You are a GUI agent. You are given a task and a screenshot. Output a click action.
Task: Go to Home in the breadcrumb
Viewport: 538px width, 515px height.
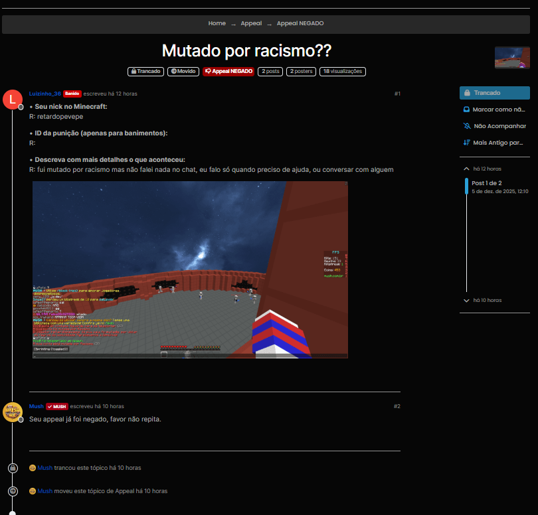[x=217, y=23]
